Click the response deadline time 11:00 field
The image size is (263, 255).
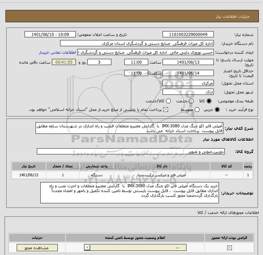(136, 62)
